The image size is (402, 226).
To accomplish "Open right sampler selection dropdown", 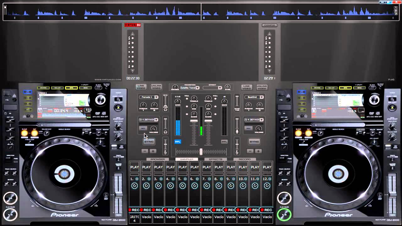I will click(x=254, y=120).
